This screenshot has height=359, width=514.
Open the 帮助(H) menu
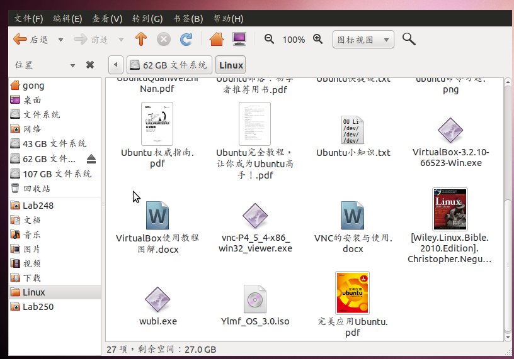pos(228,19)
